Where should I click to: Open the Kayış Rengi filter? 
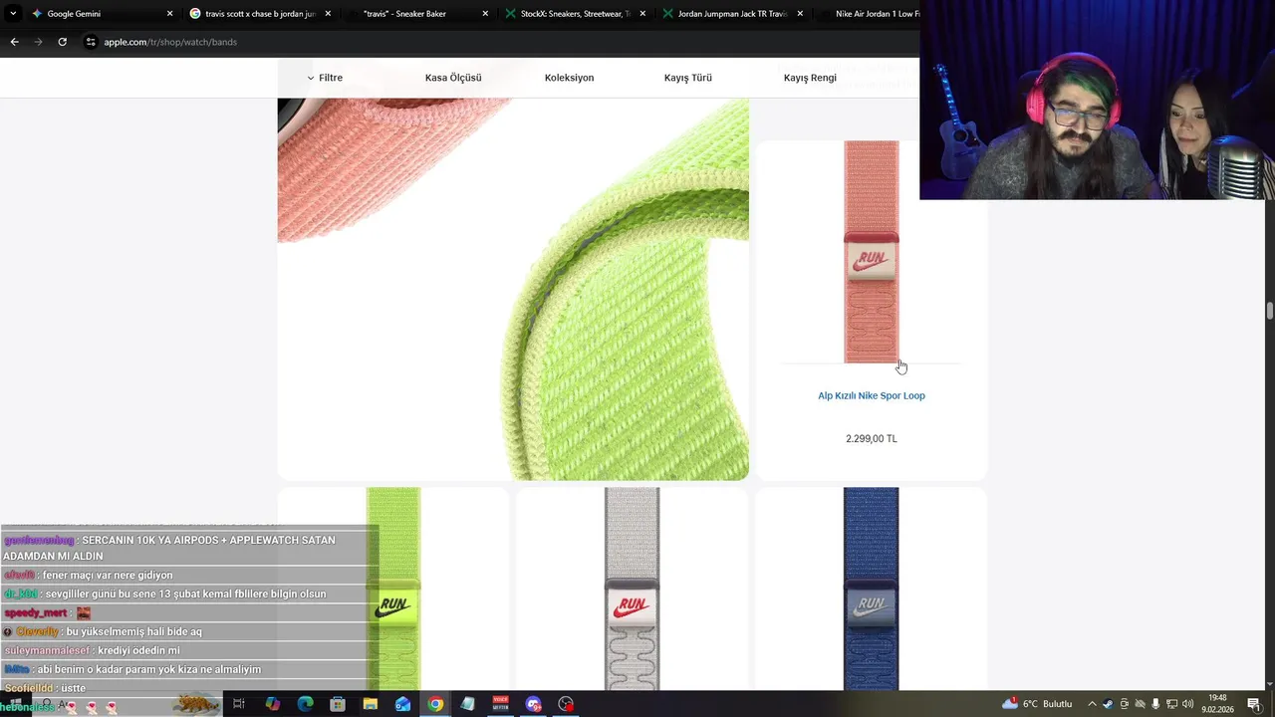pos(810,78)
